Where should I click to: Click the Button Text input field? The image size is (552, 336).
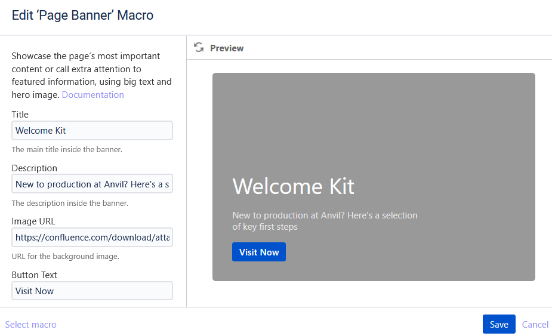[x=92, y=291]
